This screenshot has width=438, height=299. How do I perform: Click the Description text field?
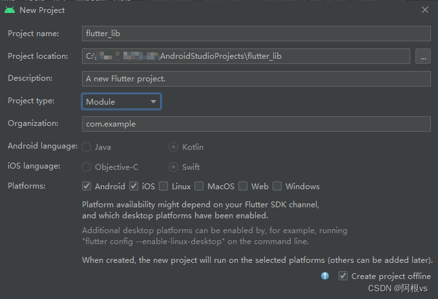pos(256,79)
